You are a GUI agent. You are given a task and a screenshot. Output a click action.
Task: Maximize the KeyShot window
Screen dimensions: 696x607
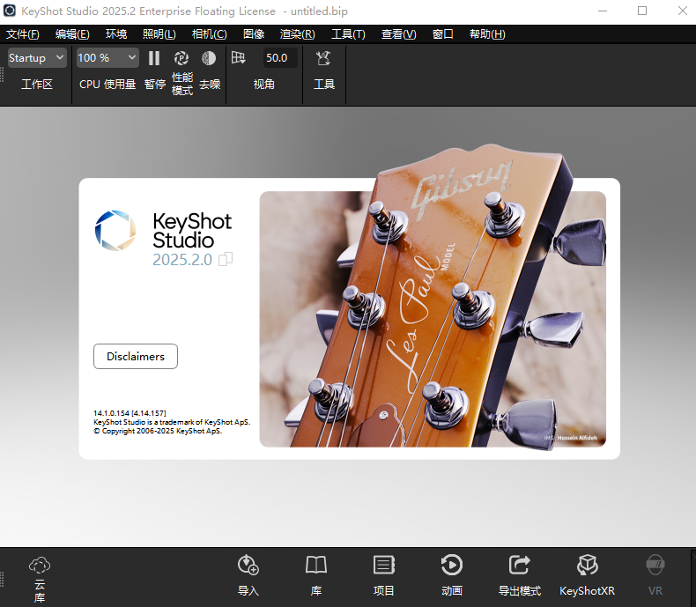tap(642, 11)
